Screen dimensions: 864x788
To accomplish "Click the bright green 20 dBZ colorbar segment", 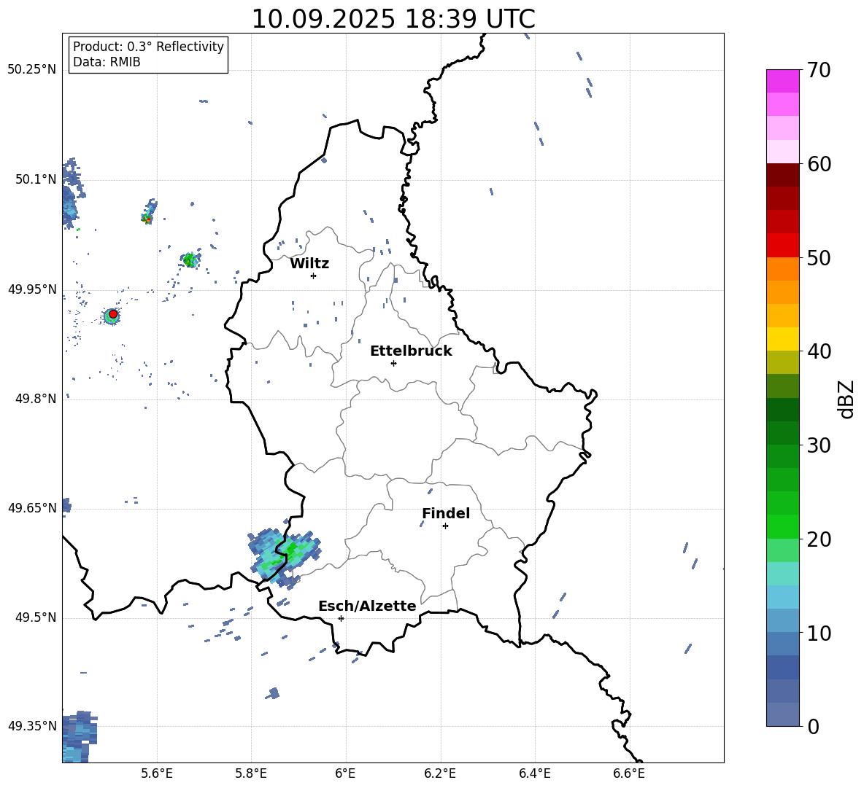I will click(x=782, y=526).
